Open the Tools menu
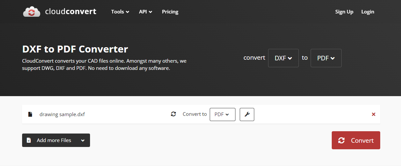401x166 pixels. [120, 12]
